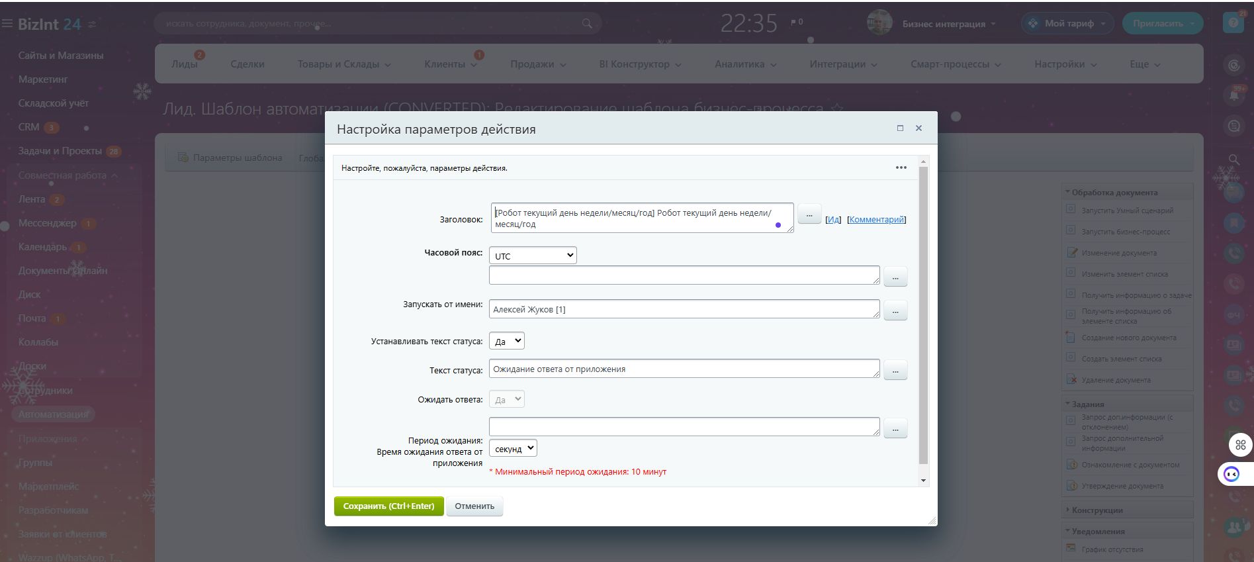Click the notifications bell icon
1254x562 pixels.
pyautogui.click(x=1234, y=95)
